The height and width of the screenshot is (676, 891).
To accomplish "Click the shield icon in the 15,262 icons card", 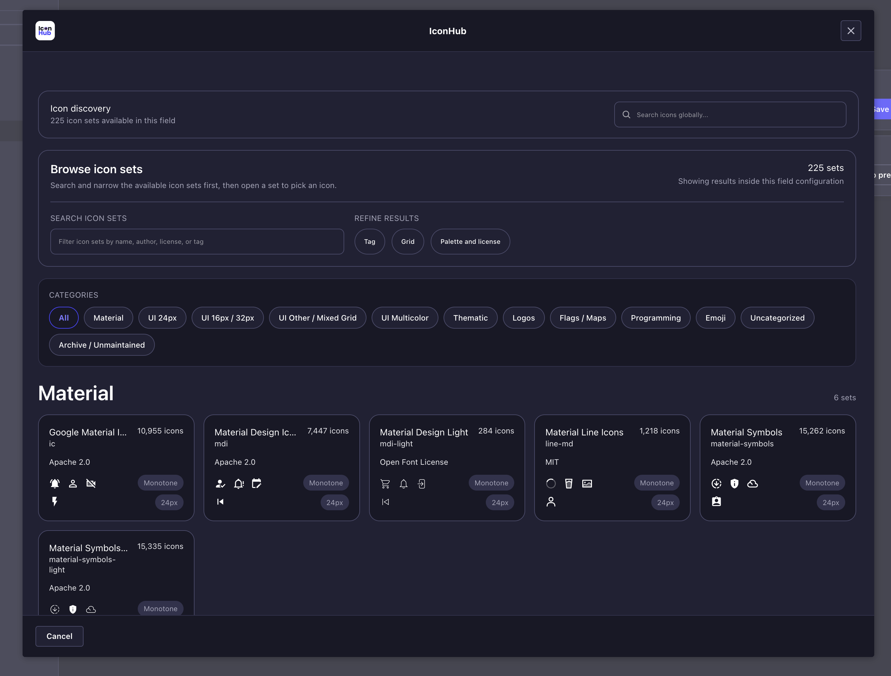I will (735, 483).
